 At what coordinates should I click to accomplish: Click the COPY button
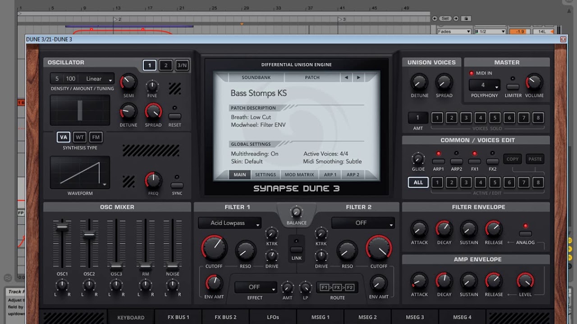pos(513,159)
